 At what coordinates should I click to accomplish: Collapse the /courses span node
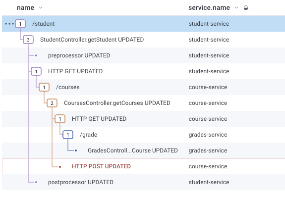[x=44, y=87]
